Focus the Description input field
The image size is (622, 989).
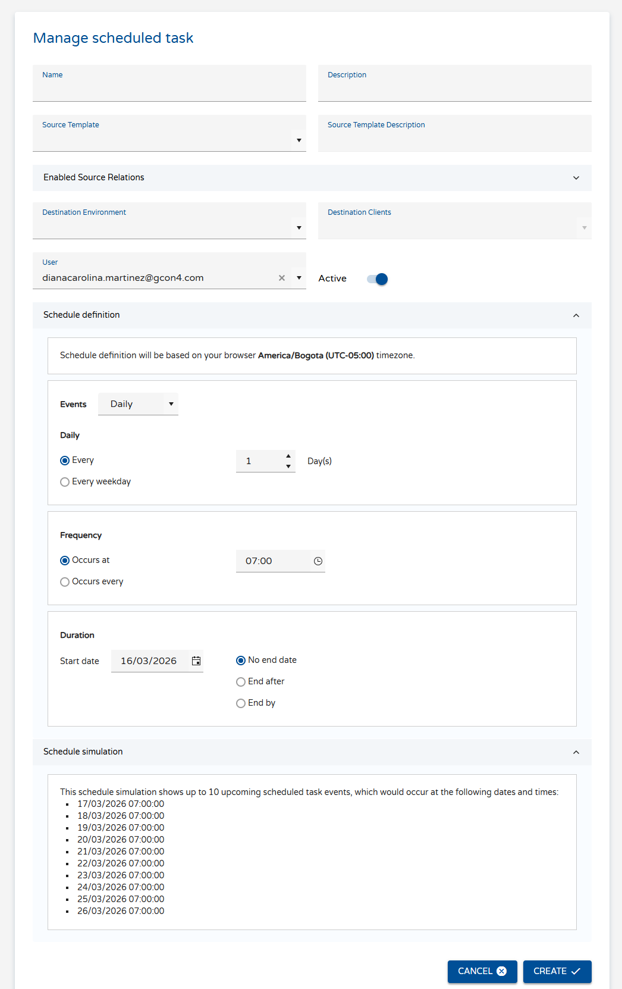point(455,83)
